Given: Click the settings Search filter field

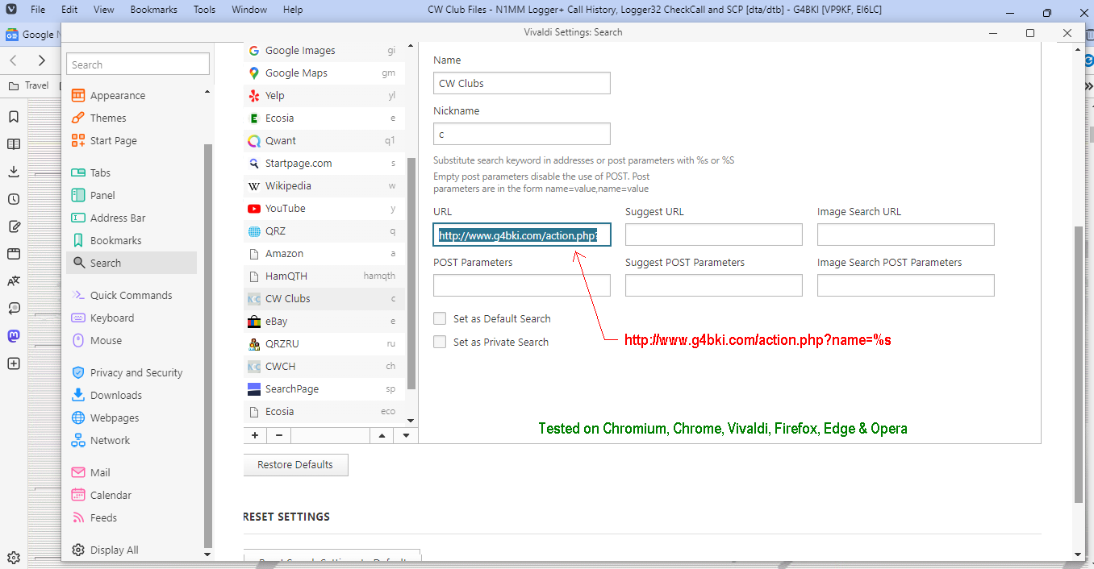Looking at the screenshot, I should click(x=139, y=64).
